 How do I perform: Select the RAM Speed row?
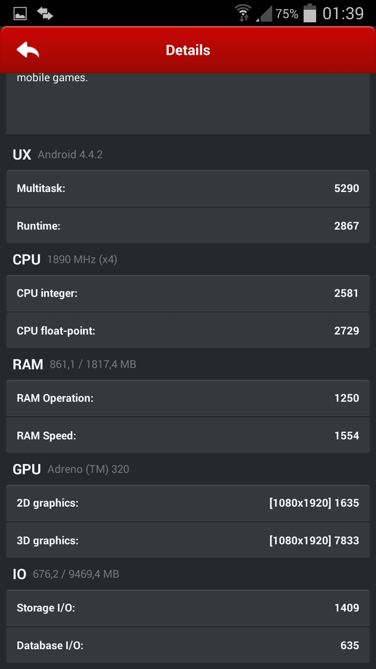pos(188,435)
